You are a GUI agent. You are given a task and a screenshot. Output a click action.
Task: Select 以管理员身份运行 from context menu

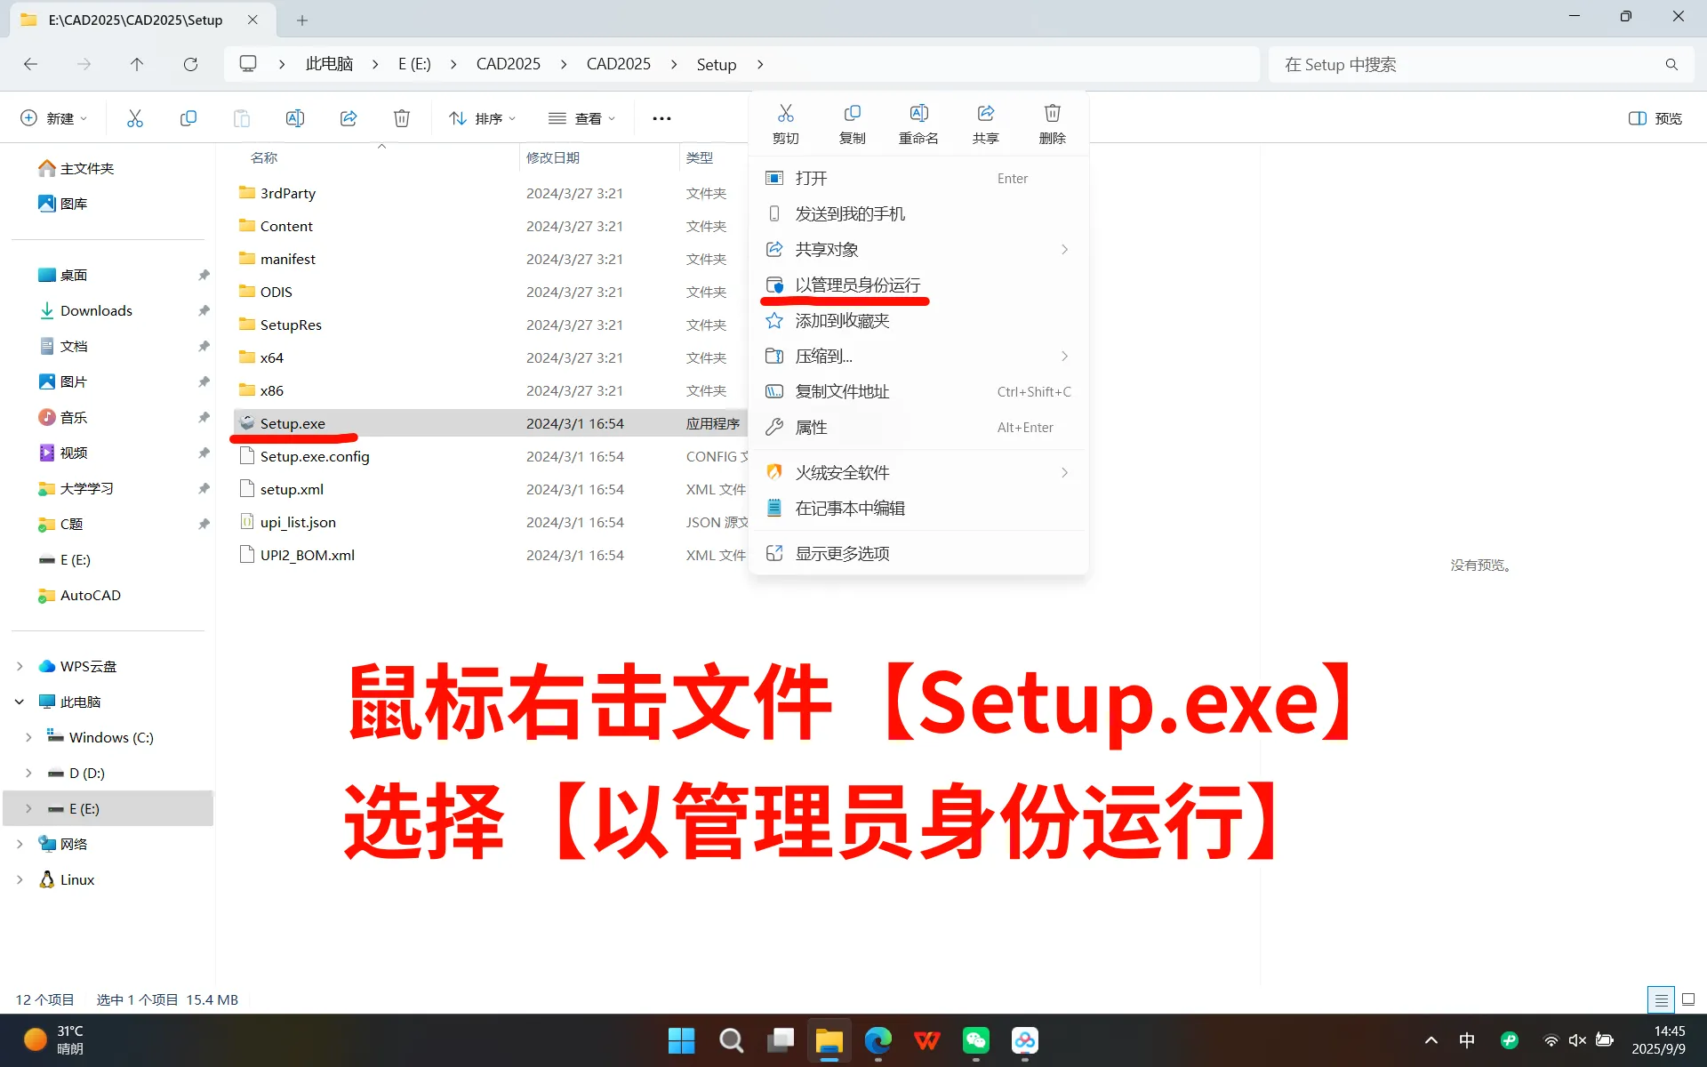[x=857, y=285]
